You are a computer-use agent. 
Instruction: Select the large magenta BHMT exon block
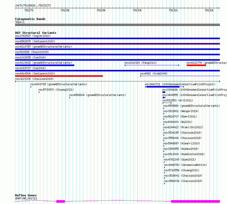coord(195,201)
